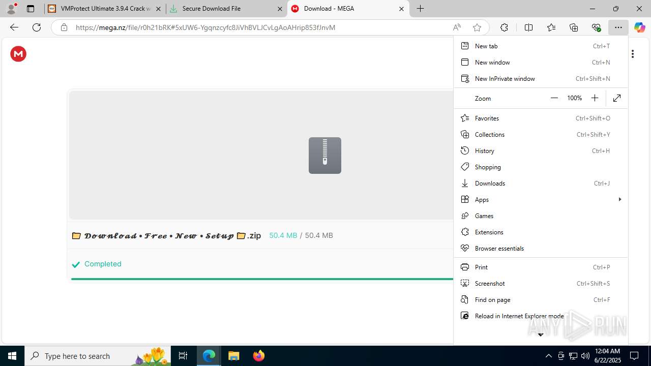The image size is (651, 366).
Task: Open Browser essentials heart icon in toolbar
Action: (x=596, y=27)
